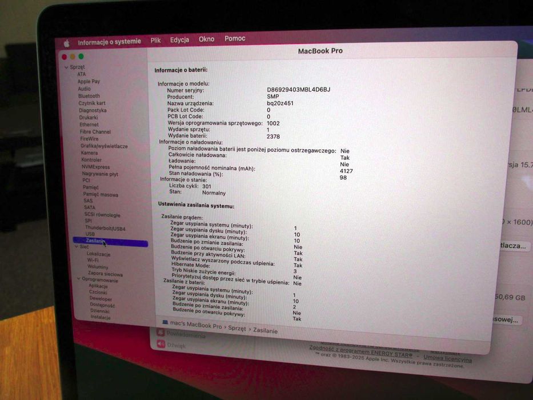Select Nagrywanie płyt in sidebar
533x400 pixels.
click(x=100, y=174)
